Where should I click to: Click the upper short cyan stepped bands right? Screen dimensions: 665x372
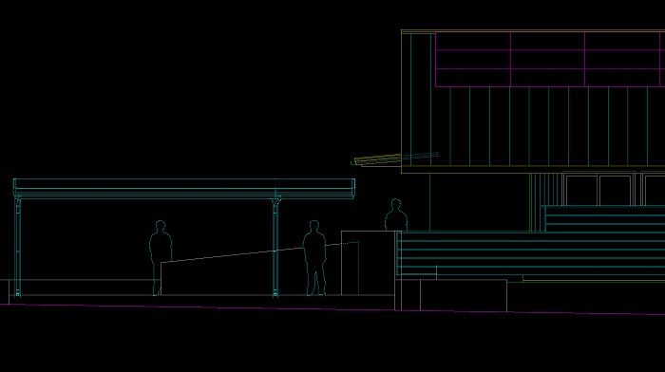(x=605, y=218)
